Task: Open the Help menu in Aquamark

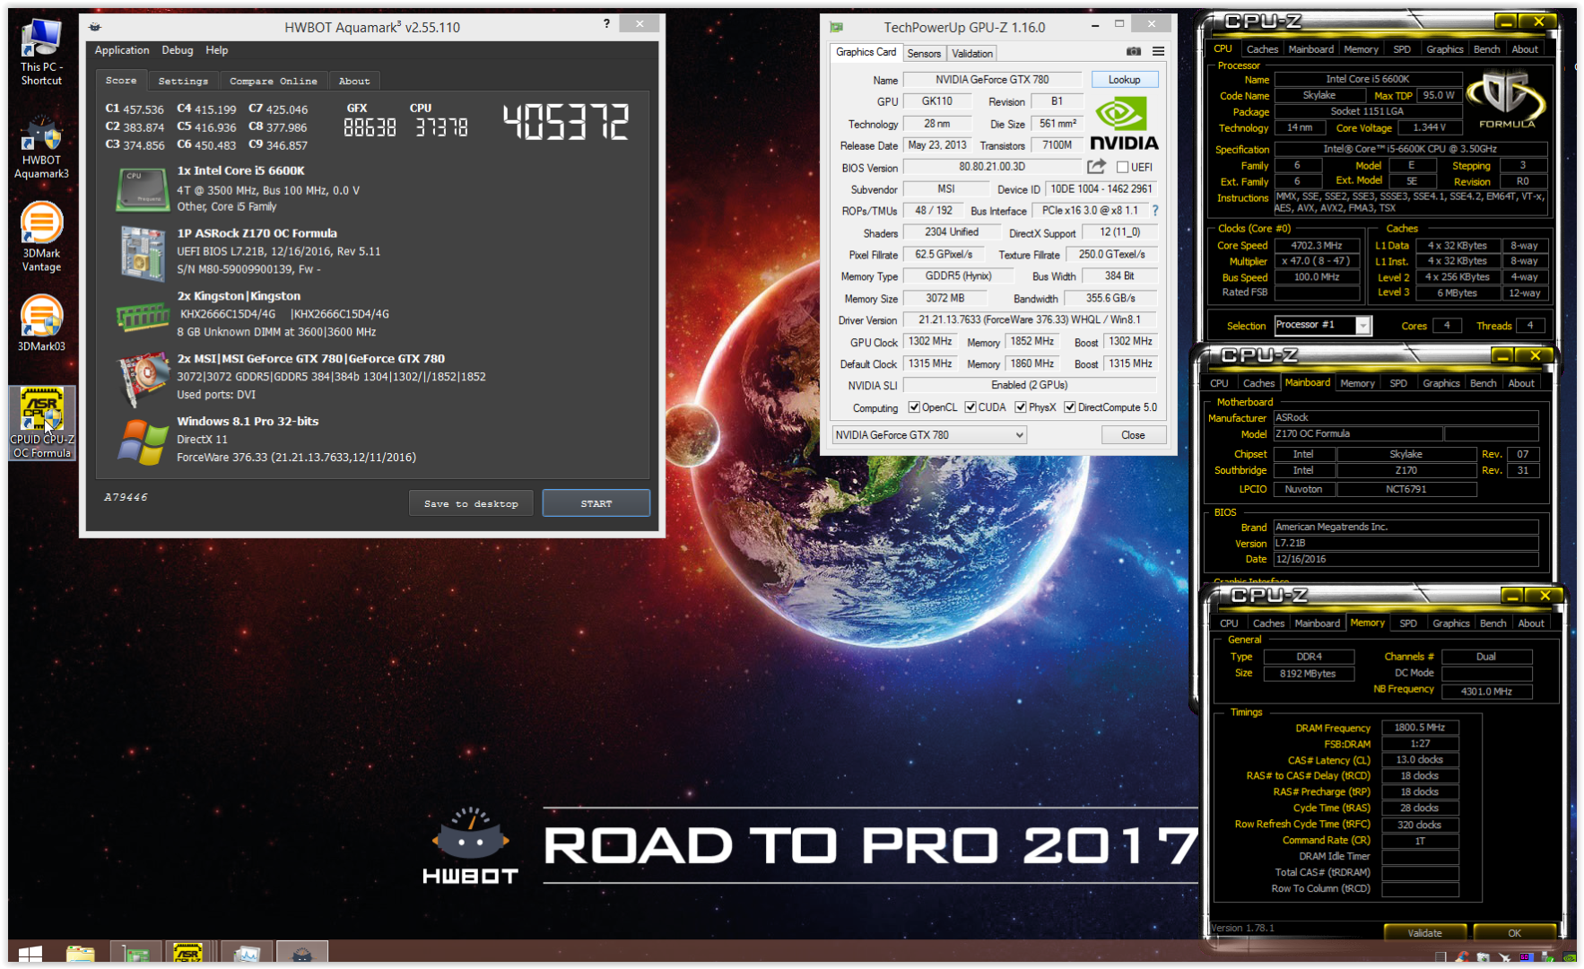Action: click(x=217, y=50)
